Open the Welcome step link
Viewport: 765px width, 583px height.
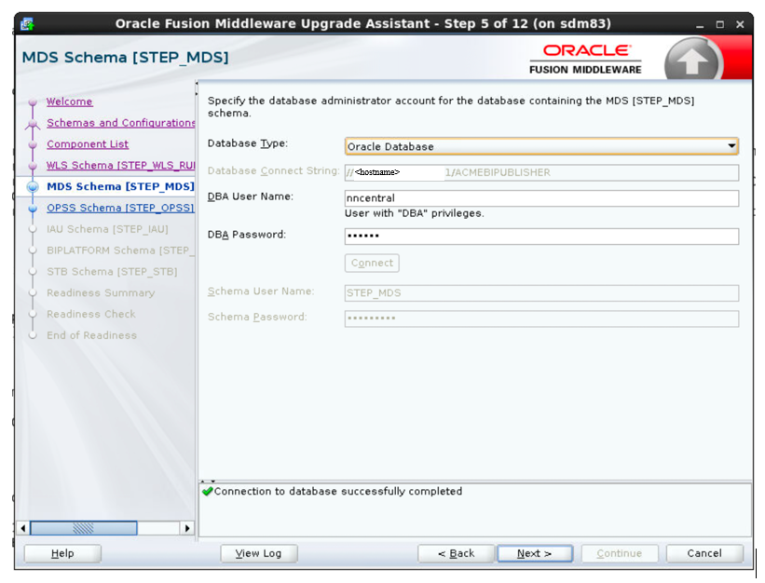point(69,102)
